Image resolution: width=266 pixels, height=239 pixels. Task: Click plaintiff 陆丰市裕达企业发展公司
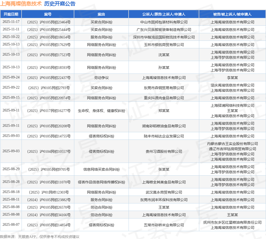coord(164,136)
